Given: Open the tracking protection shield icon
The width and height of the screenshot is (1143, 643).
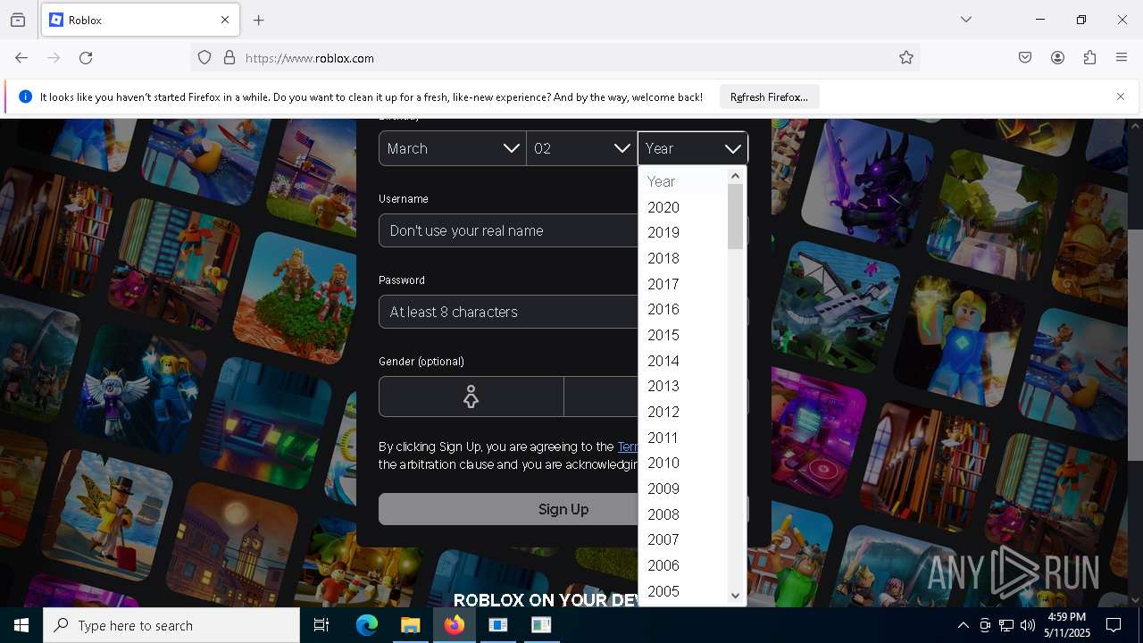Looking at the screenshot, I should click(x=204, y=58).
